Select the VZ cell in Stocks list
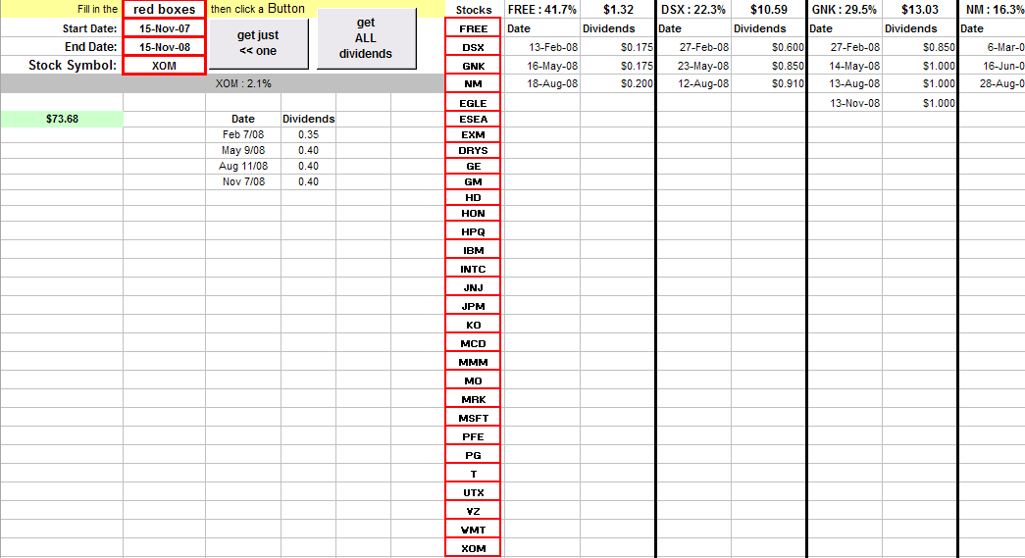The height and width of the screenshot is (558, 1025). click(474, 511)
